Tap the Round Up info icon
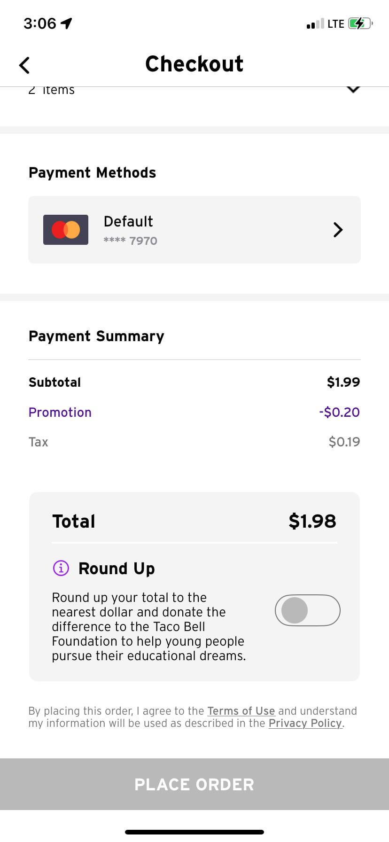389x842 pixels. [x=61, y=568]
